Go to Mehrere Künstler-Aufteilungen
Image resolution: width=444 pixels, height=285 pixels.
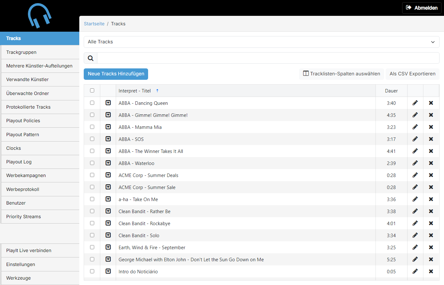[x=40, y=66]
